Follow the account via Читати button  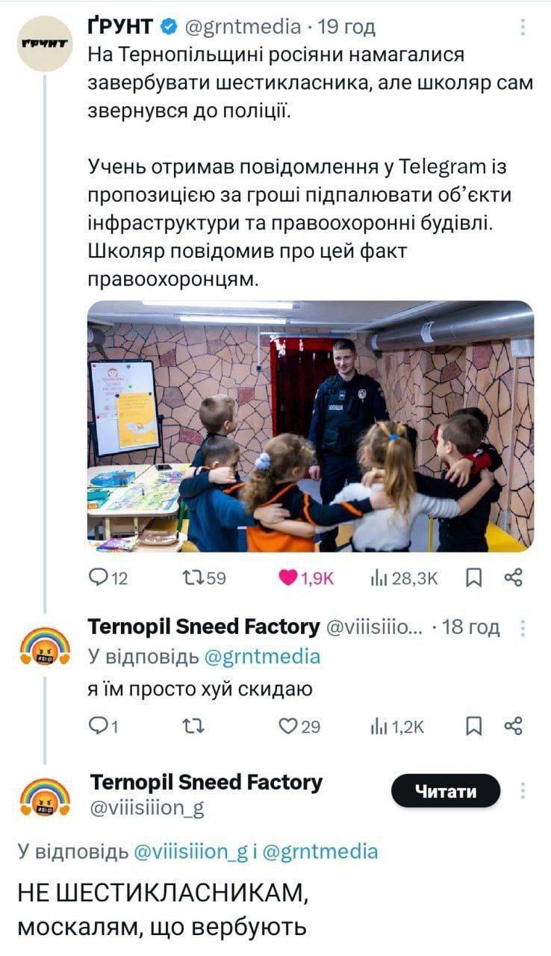pyautogui.click(x=446, y=791)
